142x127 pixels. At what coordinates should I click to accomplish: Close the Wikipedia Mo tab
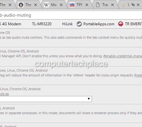(x=61, y=5)
